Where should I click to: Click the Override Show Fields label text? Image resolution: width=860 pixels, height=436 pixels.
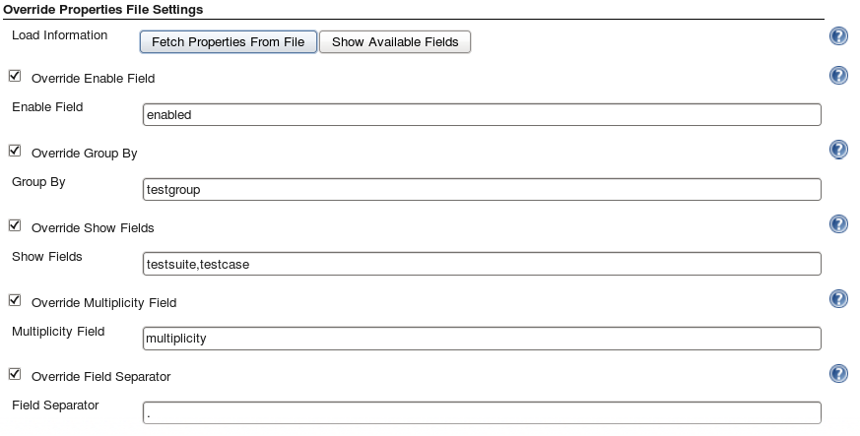point(93,228)
